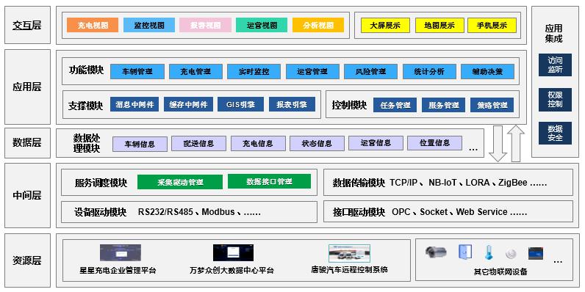Open the 统计分析 function module
Viewport: 585px width, 292px height.
pyautogui.click(x=429, y=71)
